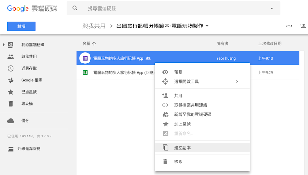Viewport: 308px width, 175px height.
Task: Click the purple Forms file icon
Action: (85, 58)
